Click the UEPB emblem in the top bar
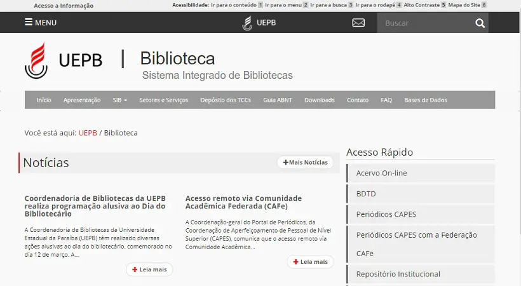 [247, 23]
